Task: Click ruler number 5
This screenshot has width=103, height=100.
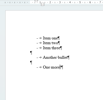Action: [80, 2]
